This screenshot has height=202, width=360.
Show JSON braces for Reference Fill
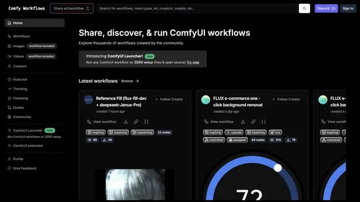146,122
